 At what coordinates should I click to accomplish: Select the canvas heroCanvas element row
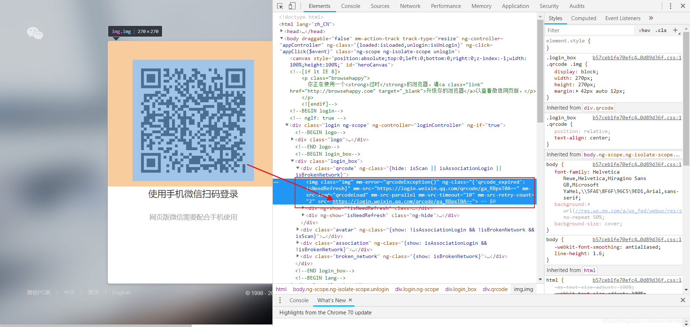pos(408,61)
